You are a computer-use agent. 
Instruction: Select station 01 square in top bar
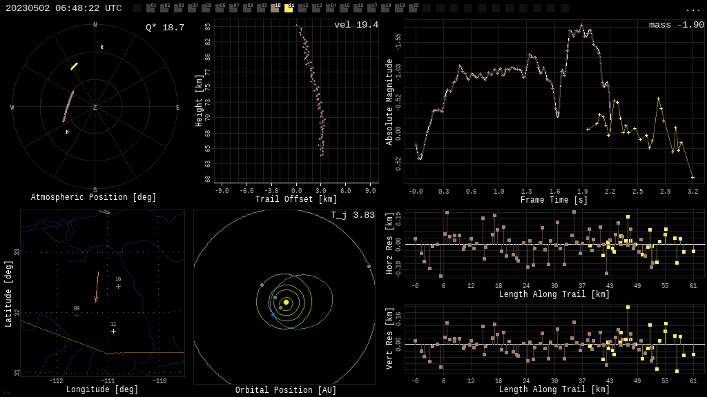tap(151, 8)
